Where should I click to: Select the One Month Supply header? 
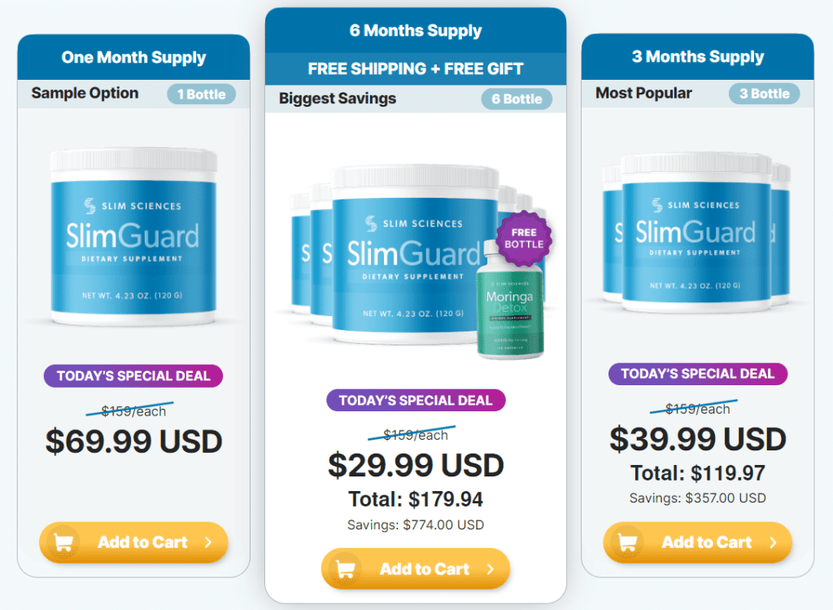(x=134, y=58)
